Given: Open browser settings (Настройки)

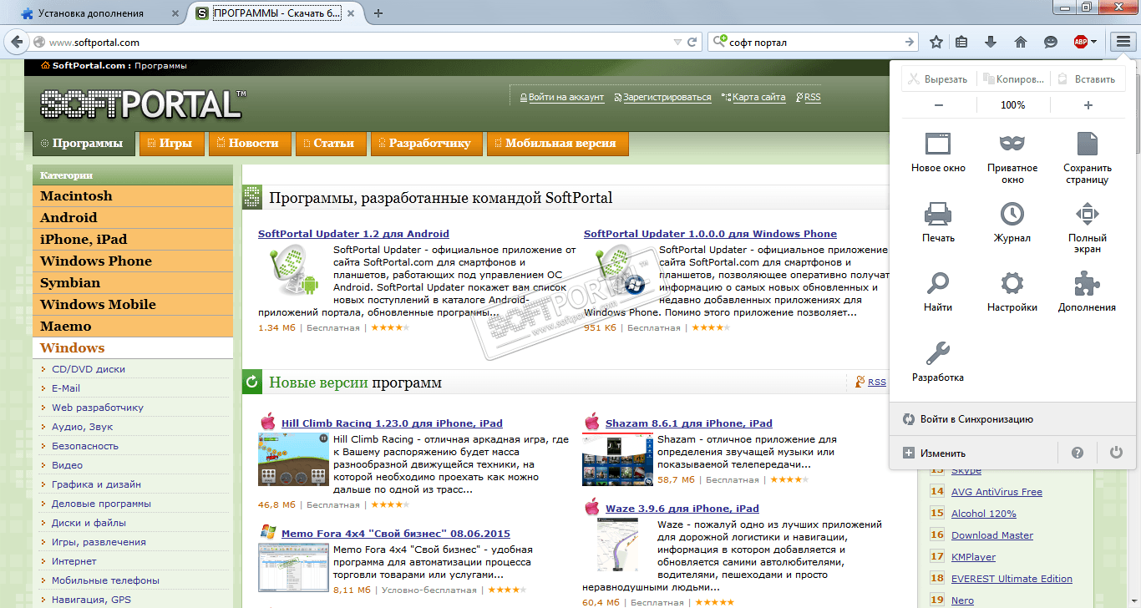Looking at the screenshot, I should point(1012,291).
